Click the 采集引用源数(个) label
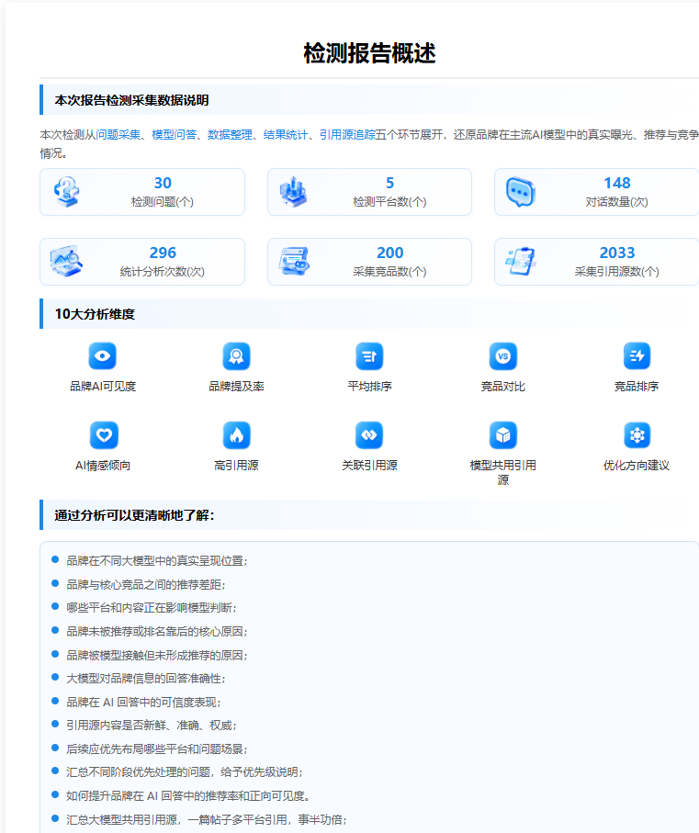This screenshot has height=833, width=699. tap(617, 272)
